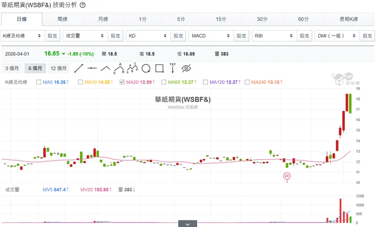Click 設定 next to K線及均線

point(52,36)
